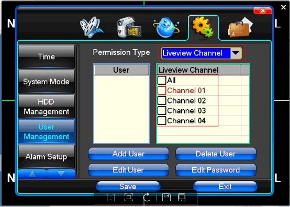This screenshot has height=207, width=290.
Task: Select the gears system settings tab
Action: click(203, 27)
